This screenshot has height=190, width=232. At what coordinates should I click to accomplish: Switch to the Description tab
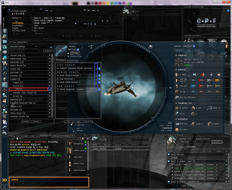pyautogui.click(x=72, y=61)
